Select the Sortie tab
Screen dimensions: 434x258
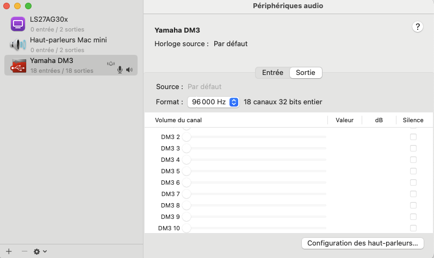306,72
